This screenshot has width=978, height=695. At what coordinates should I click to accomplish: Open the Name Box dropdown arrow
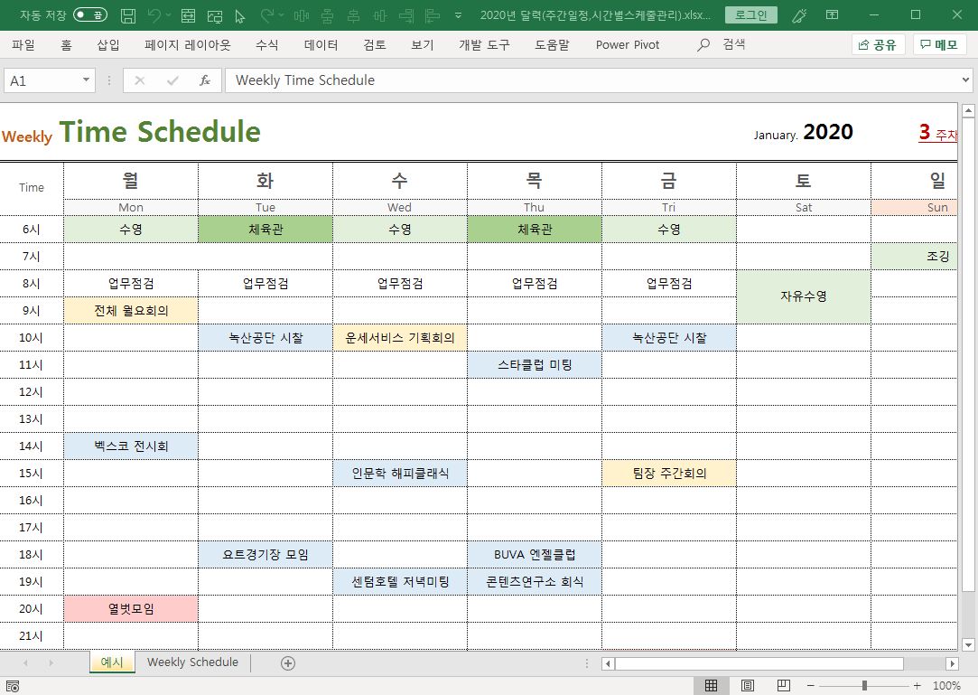[x=86, y=80]
